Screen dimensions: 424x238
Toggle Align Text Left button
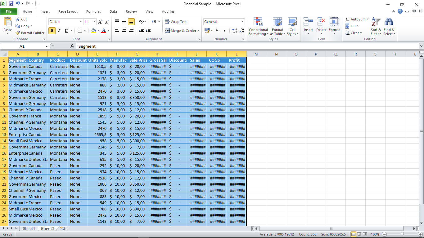click(x=117, y=31)
